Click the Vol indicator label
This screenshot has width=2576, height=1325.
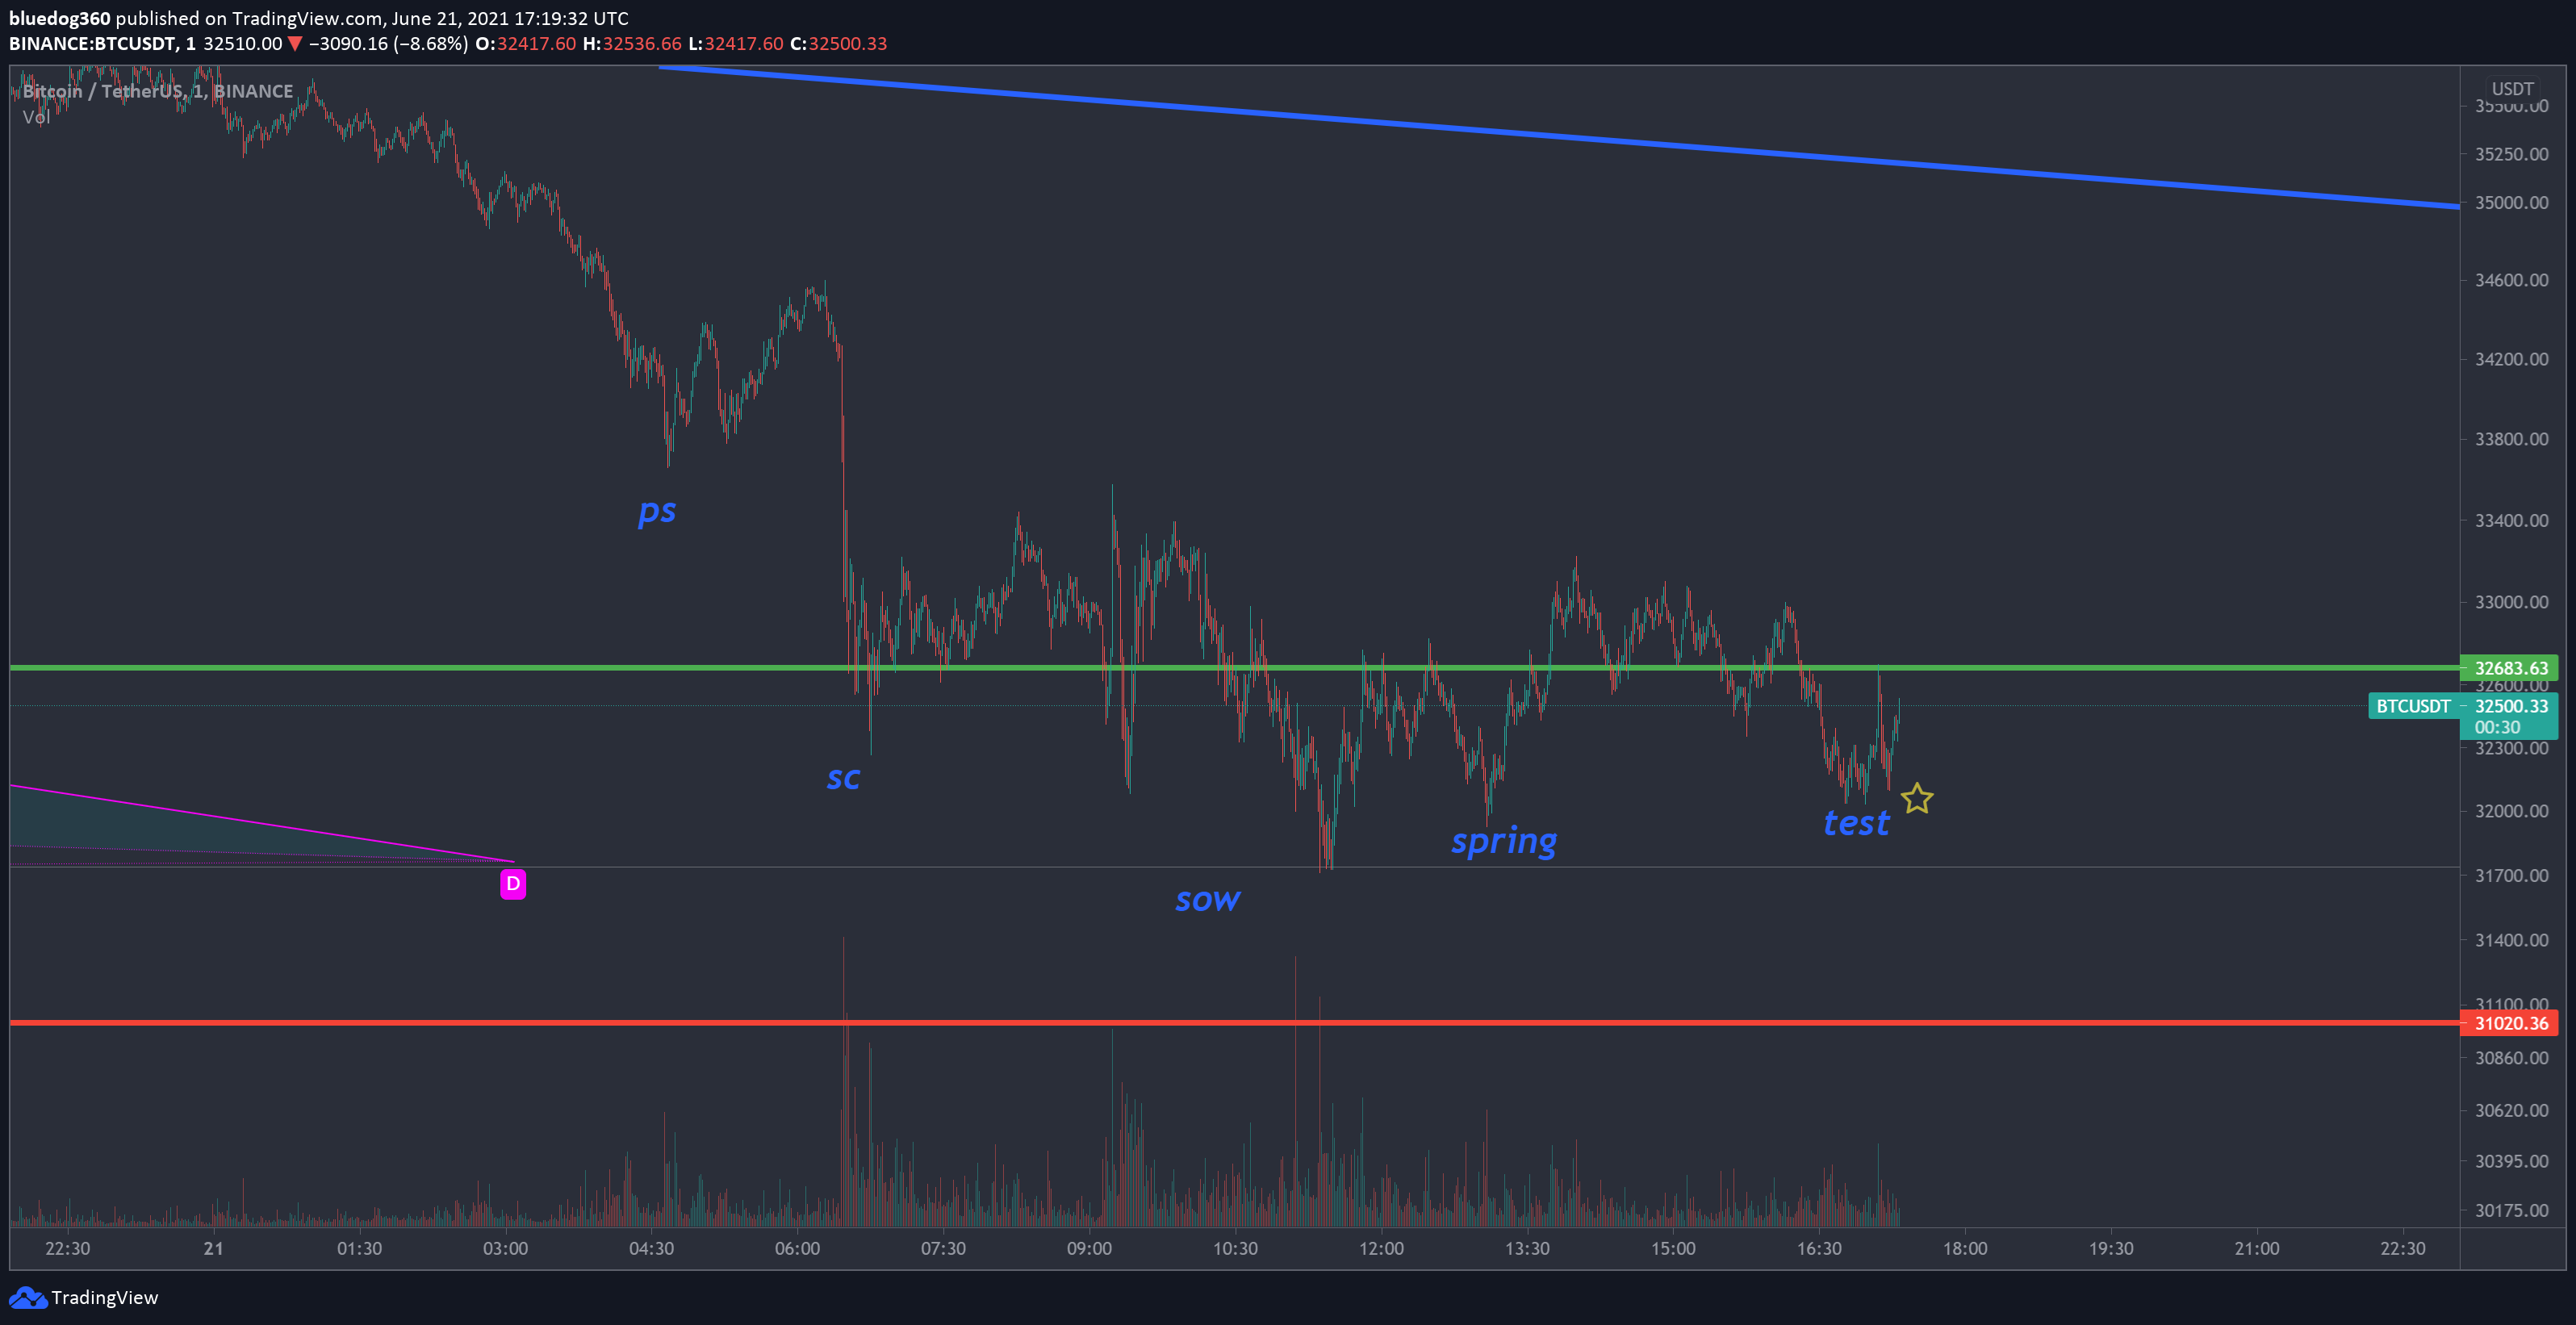tap(36, 117)
